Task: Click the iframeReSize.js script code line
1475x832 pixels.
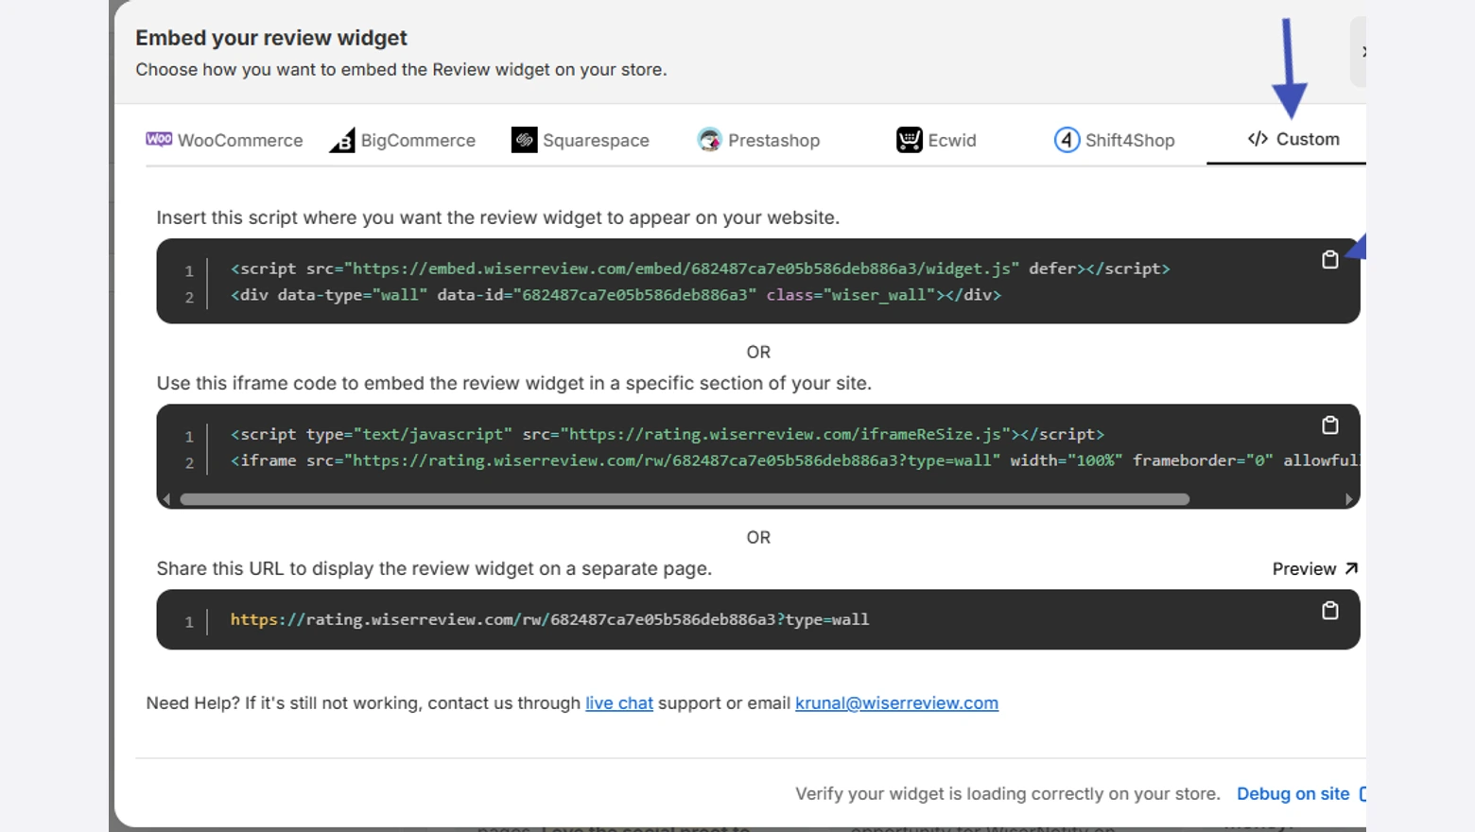Action: (668, 434)
